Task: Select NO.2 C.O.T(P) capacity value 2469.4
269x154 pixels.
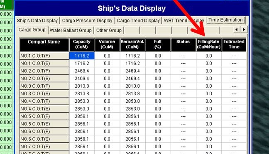Action: (x=82, y=71)
